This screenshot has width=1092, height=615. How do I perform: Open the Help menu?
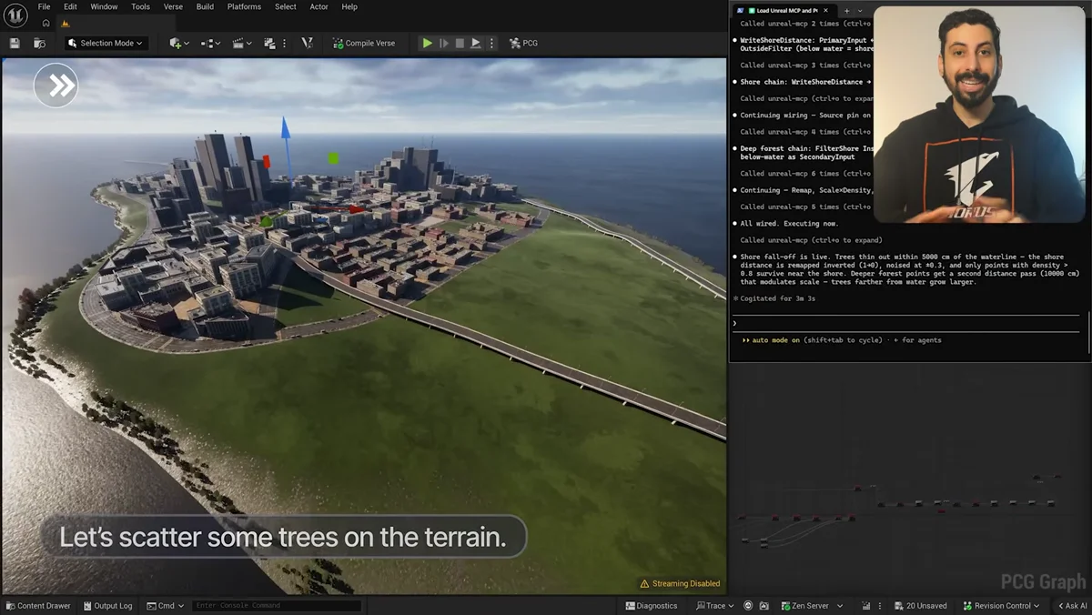pos(349,6)
